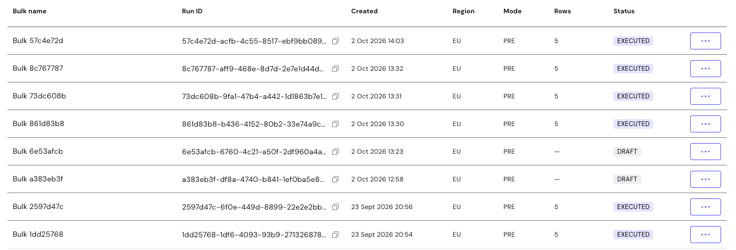Screen dimensions: 736x250
Task: Select the row name Bulk a383eb3f
Action: (38, 179)
